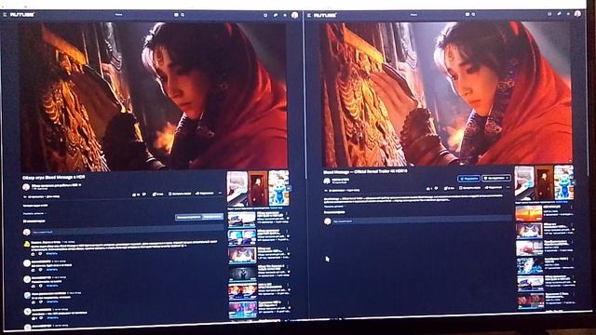
Task: Open first Shorts thumbnail in left window
Action: tap(237, 189)
